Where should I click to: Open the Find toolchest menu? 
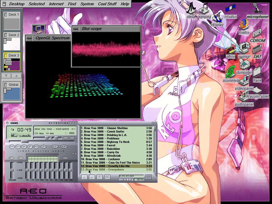(72, 4)
